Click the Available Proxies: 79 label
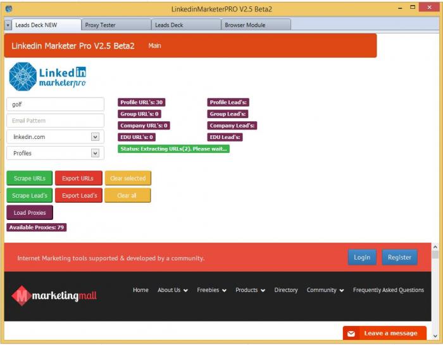 point(37,227)
